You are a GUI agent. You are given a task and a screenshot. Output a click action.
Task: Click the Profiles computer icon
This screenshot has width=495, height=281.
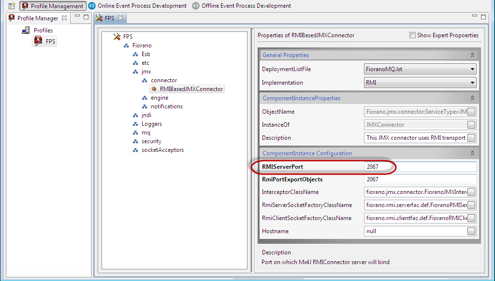[x=26, y=30]
